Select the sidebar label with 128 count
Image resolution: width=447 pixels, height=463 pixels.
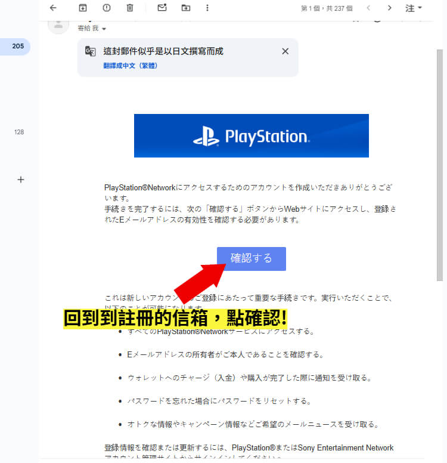click(19, 132)
